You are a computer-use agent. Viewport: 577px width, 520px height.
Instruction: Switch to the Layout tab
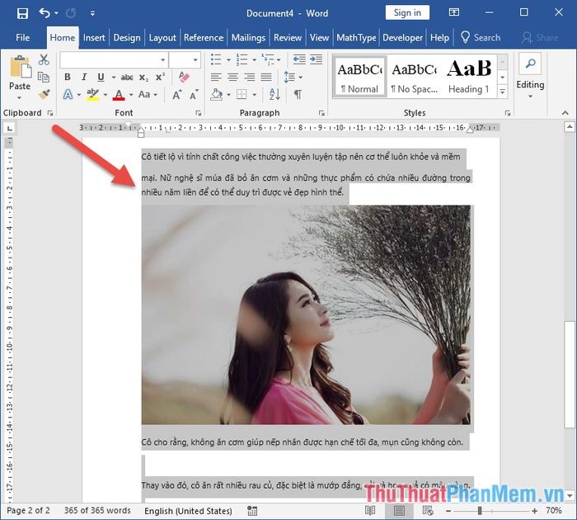162,38
